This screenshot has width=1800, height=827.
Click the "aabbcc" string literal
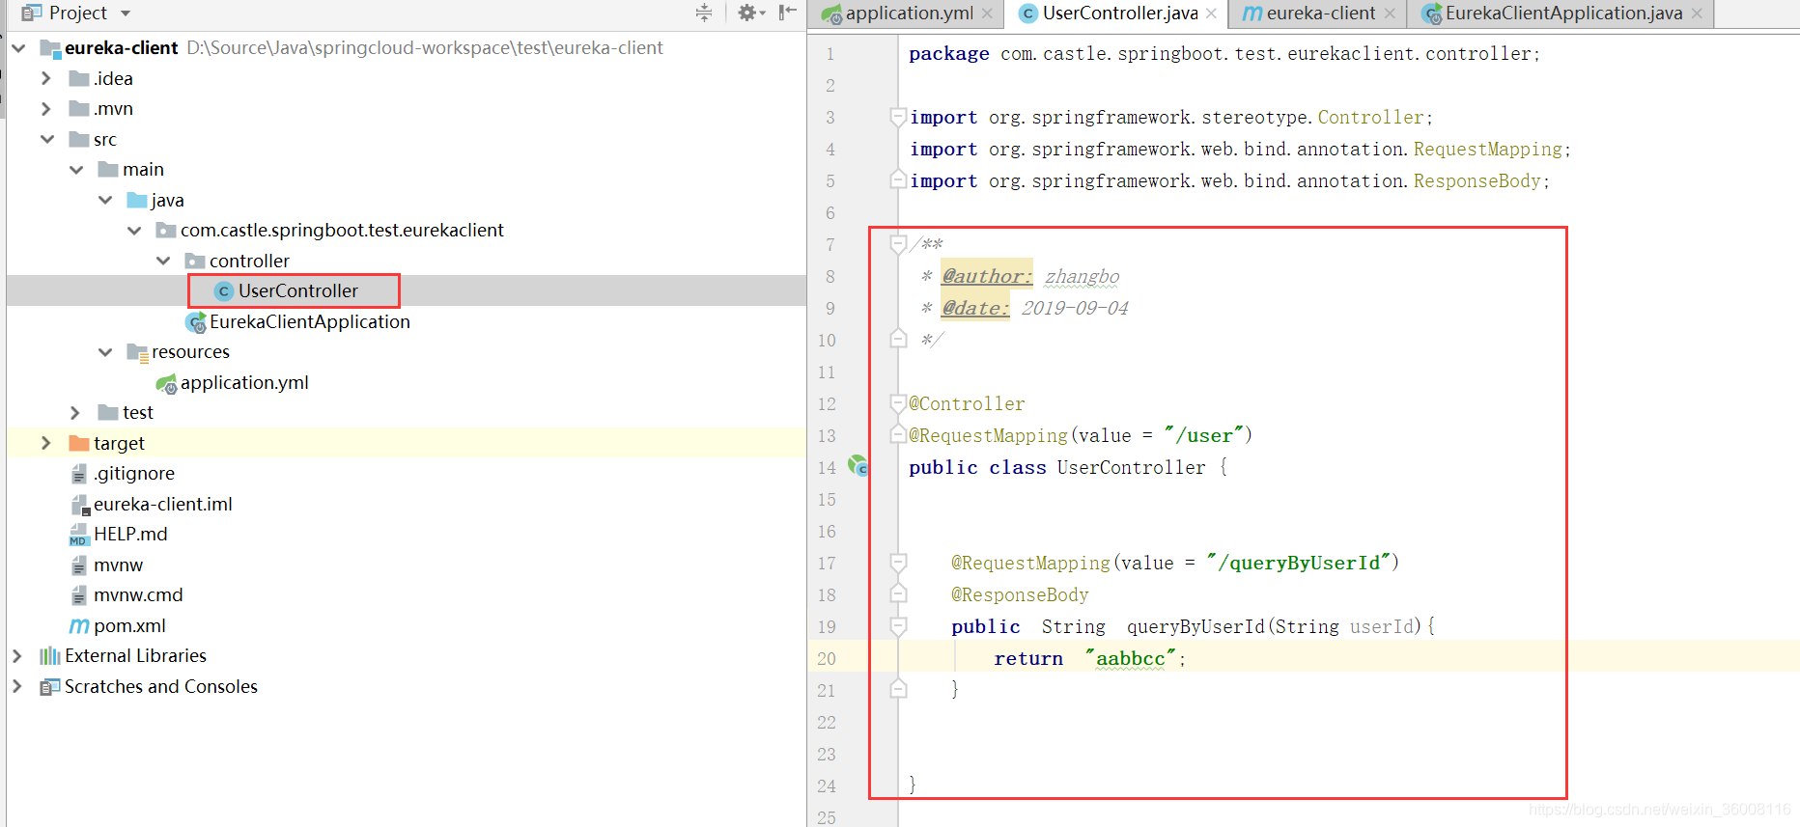point(1131,658)
